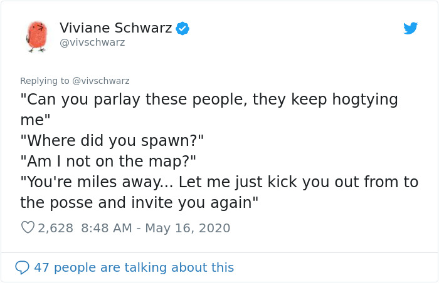Click the "Replying to" label
The height and width of the screenshot is (283, 439).
click(x=45, y=81)
